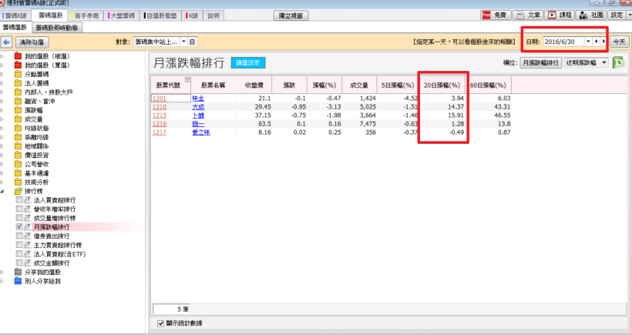Click the blue 別人分享給我 folder icon
This screenshot has width=632, height=335.
coord(18,281)
